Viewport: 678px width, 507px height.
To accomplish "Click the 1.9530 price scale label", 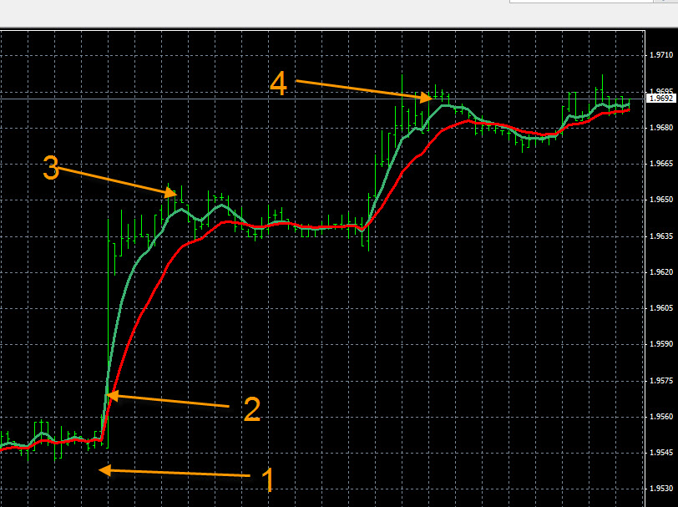I will point(661,489).
